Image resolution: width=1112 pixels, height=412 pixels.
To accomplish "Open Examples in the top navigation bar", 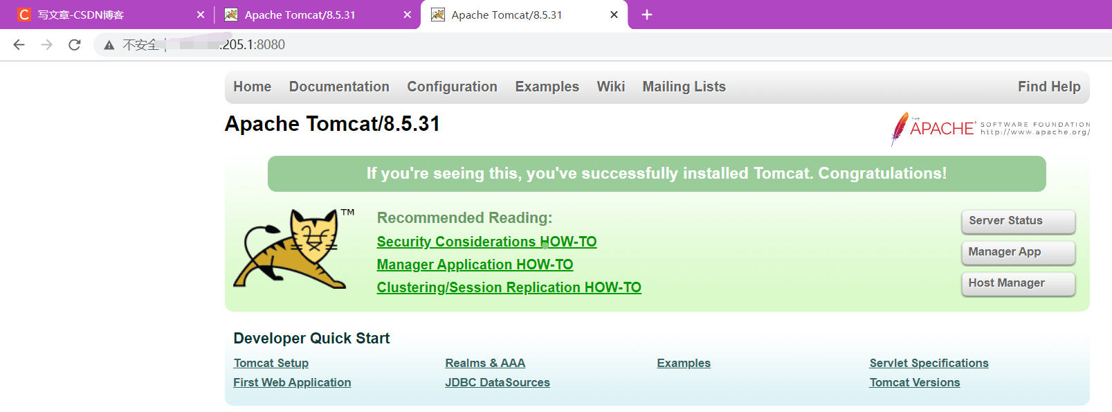I will click(547, 87).
